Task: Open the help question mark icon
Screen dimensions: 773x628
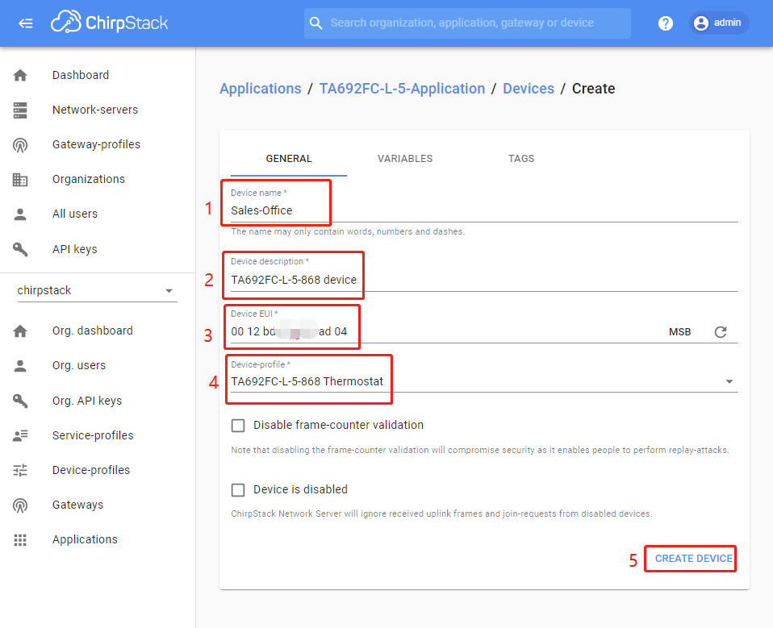Action: tap(666, 23)
